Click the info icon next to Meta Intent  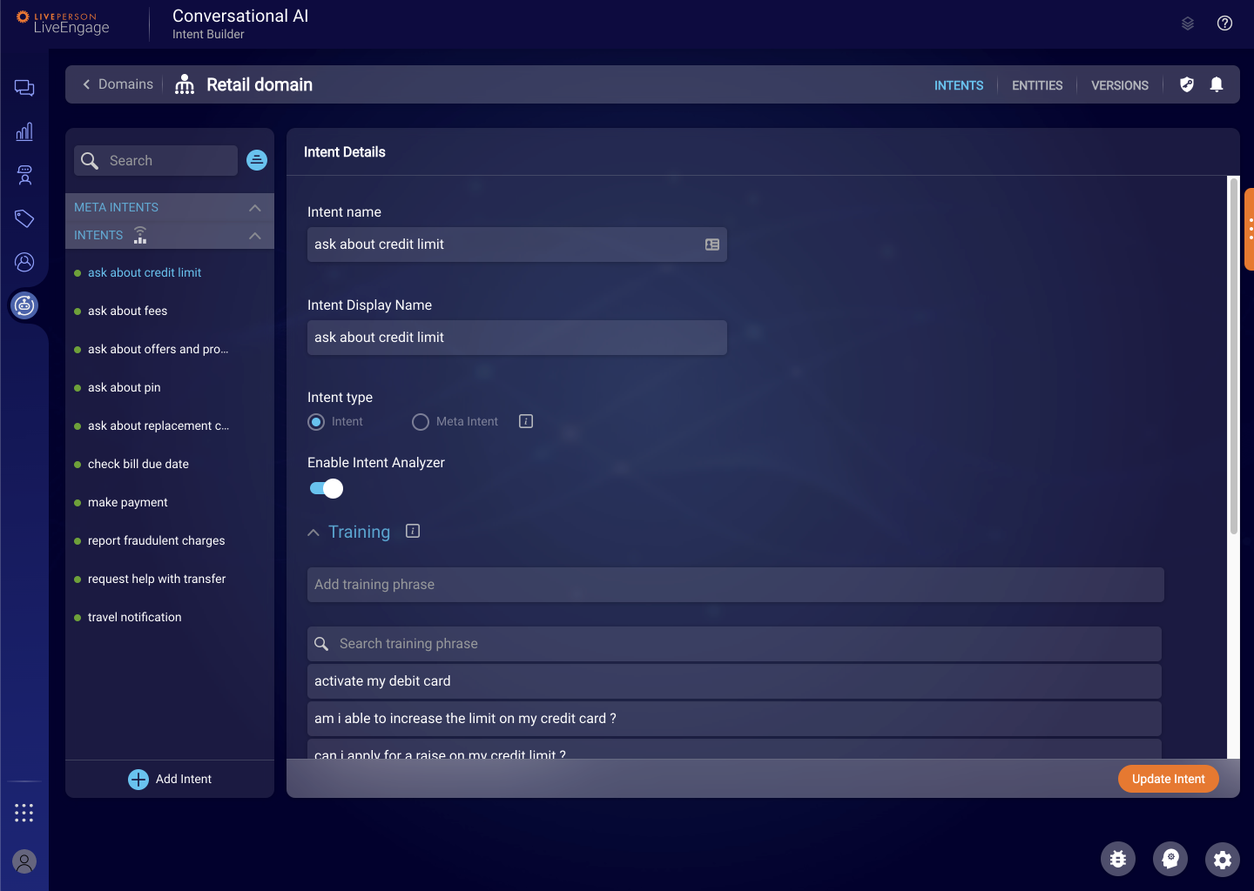pos(526,421)
